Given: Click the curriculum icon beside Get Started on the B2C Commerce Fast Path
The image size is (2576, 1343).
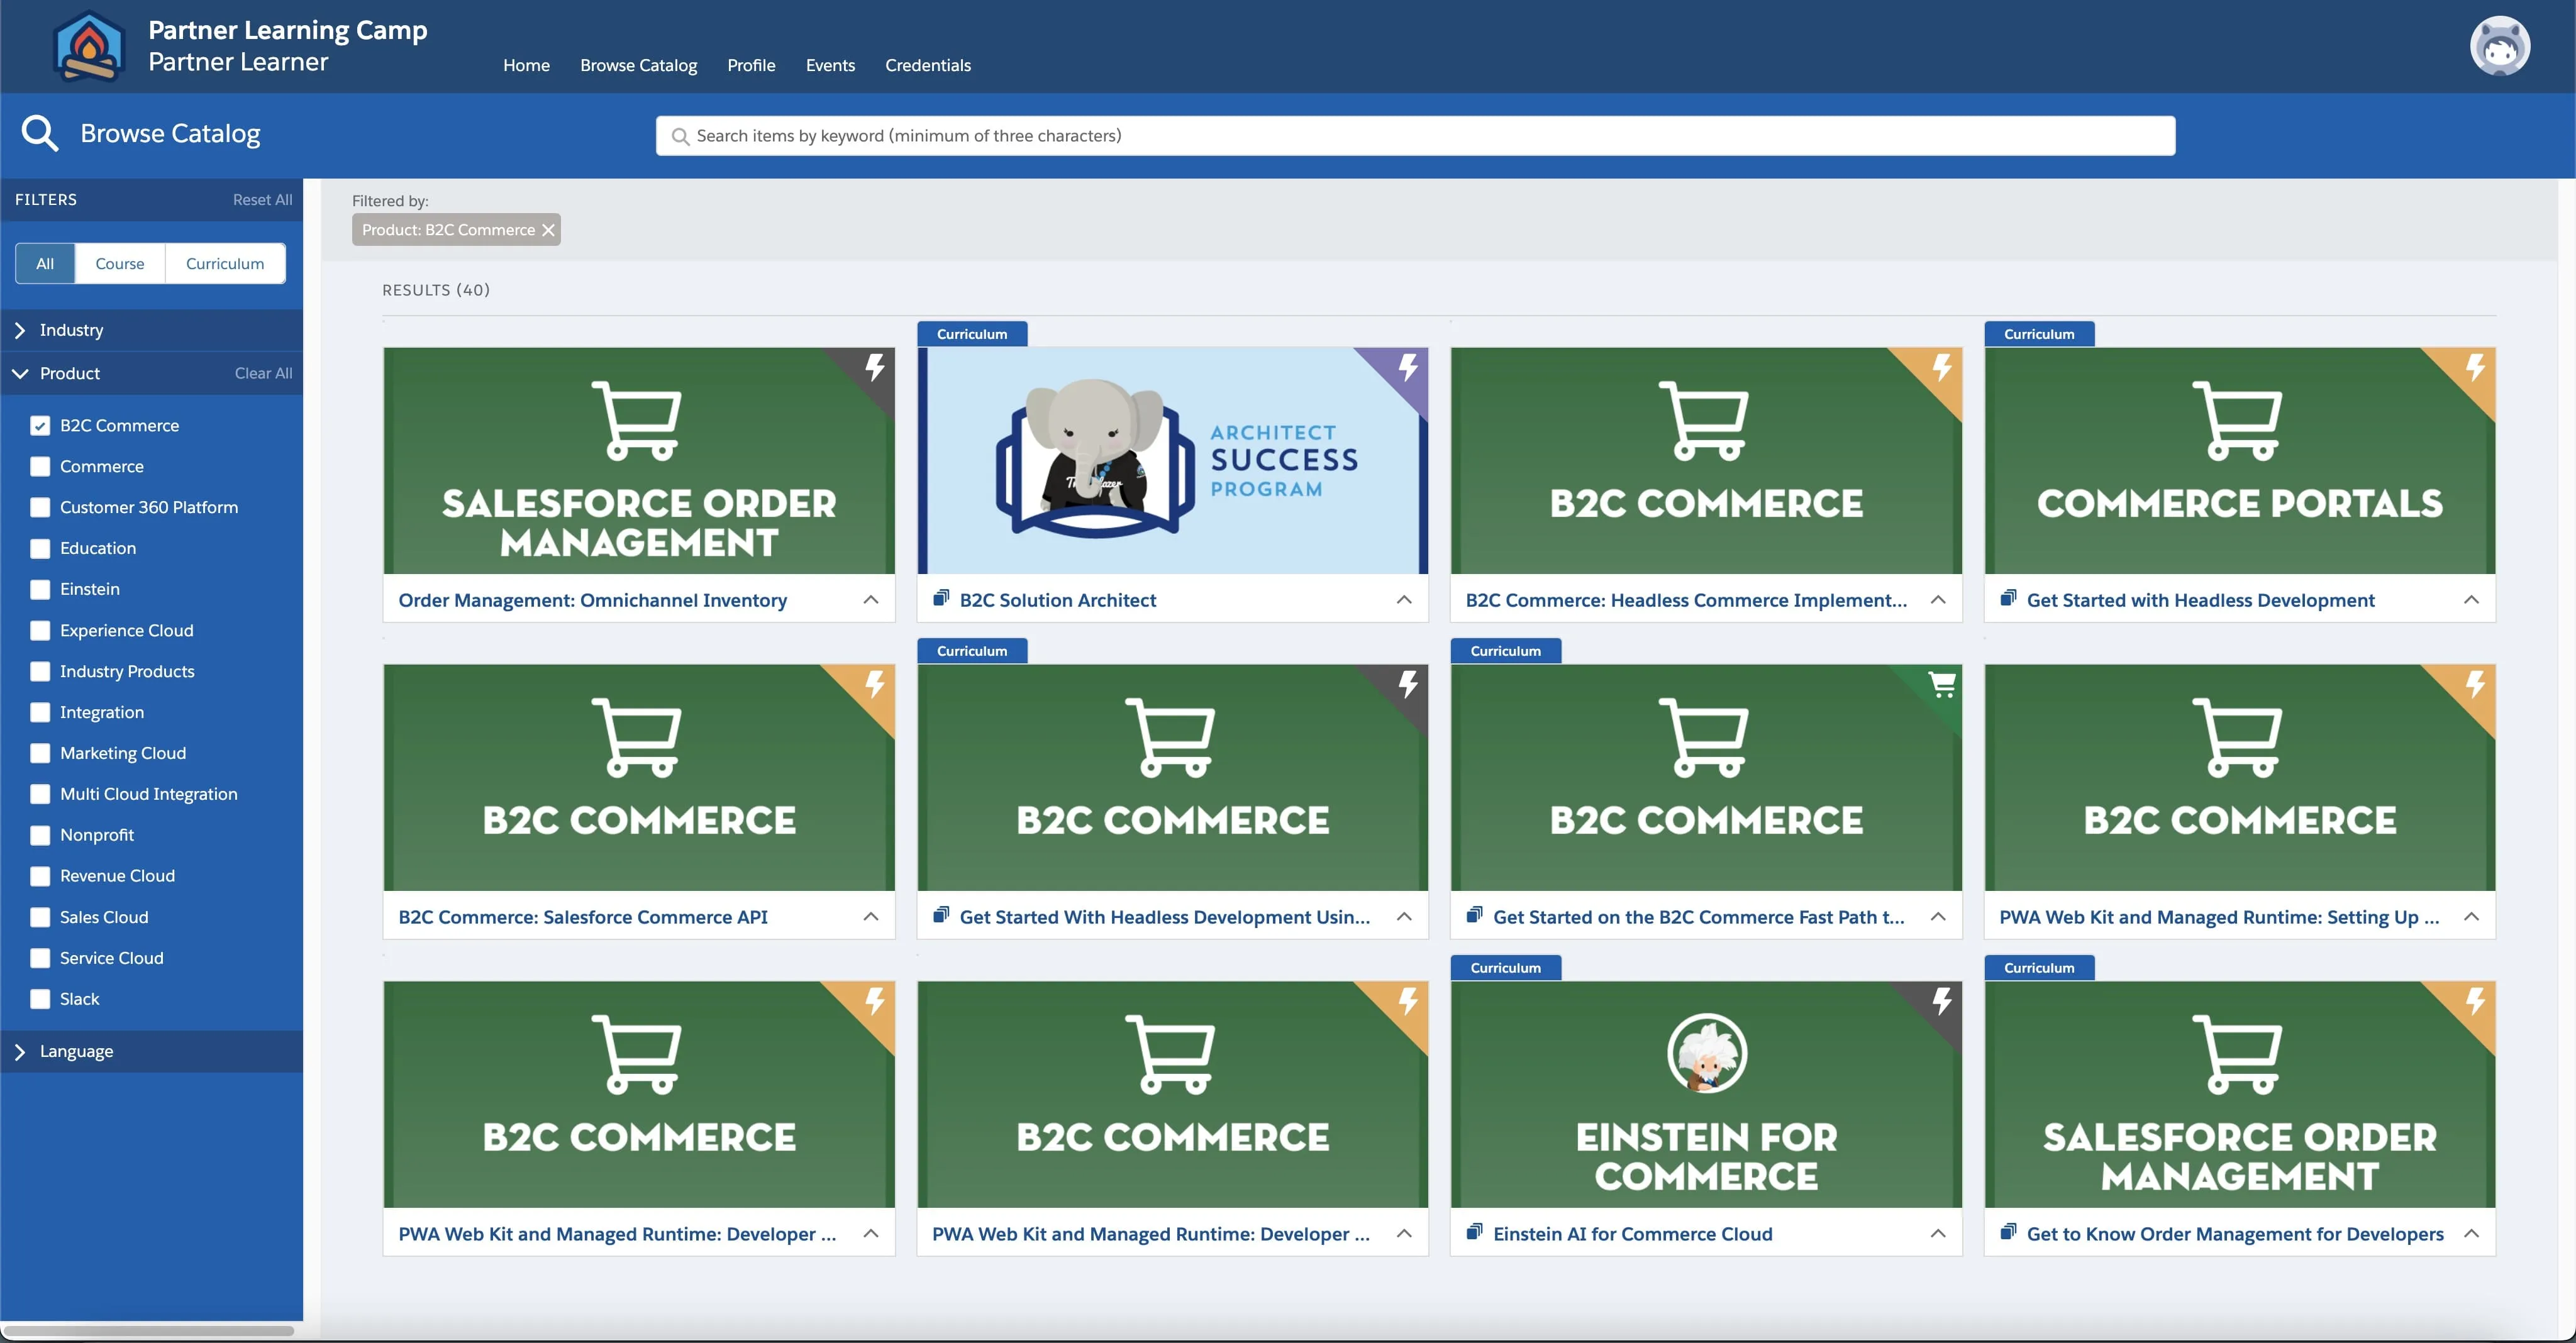Looking at the screenshot, I should 1474,915.
